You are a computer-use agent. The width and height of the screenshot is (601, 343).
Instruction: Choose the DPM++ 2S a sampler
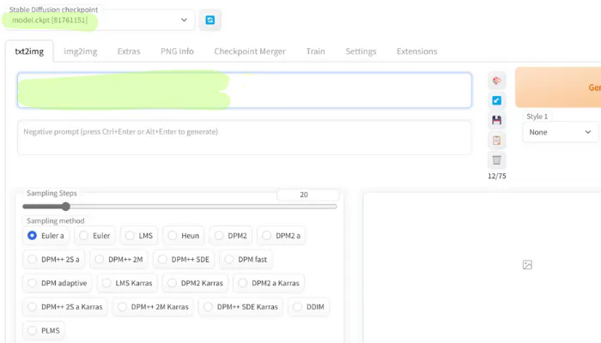(x=53, y=259)
